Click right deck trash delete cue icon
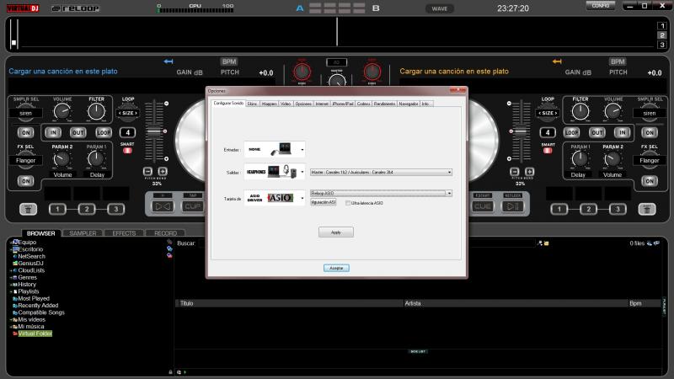 pyautogui.click(x=647, y=209)
